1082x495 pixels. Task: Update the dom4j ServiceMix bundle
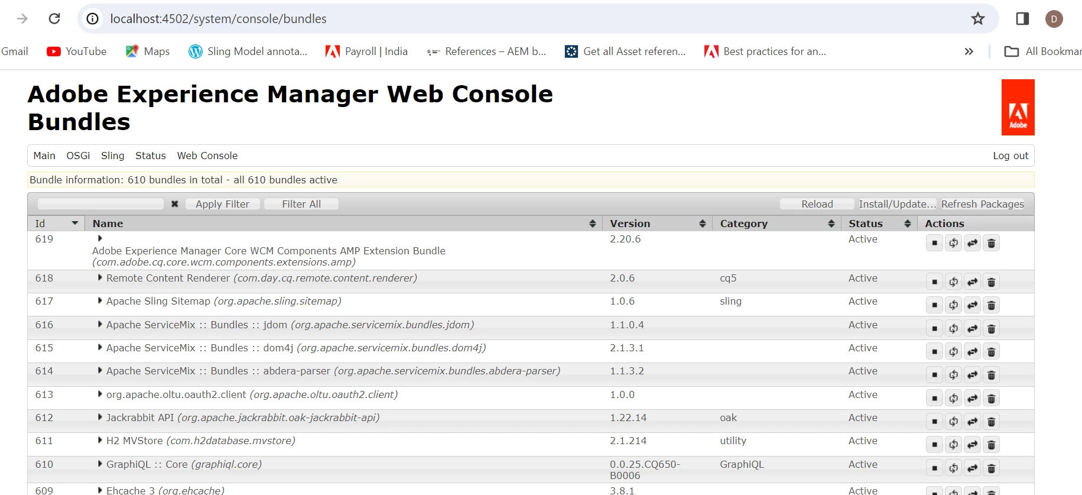pos(972,352)
